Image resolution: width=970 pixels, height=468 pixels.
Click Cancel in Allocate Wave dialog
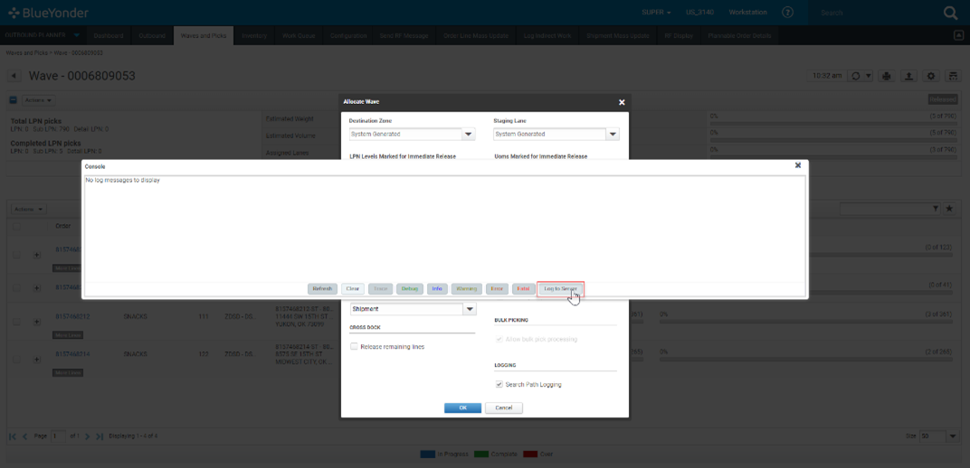(x=504, y=408)
